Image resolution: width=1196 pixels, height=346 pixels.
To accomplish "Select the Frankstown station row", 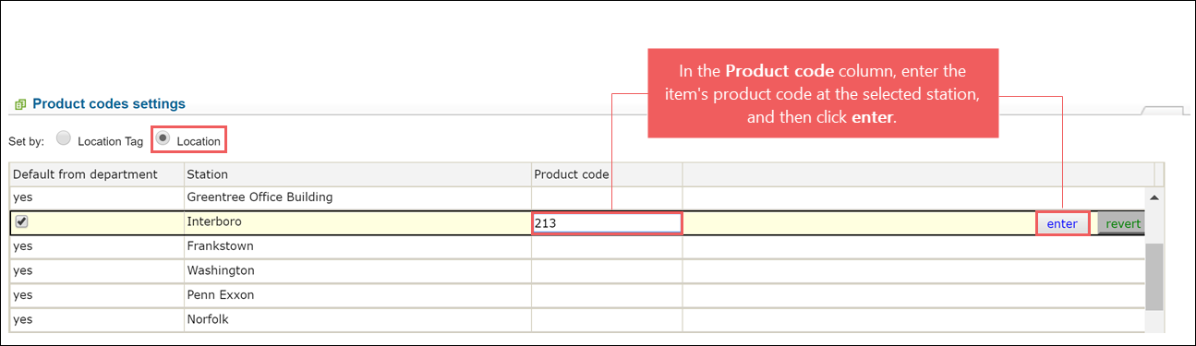I will [x=577, y=246].
